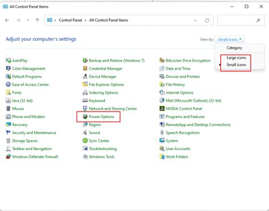Open the Taskbar and Navigation link

(x=32, y=148)
